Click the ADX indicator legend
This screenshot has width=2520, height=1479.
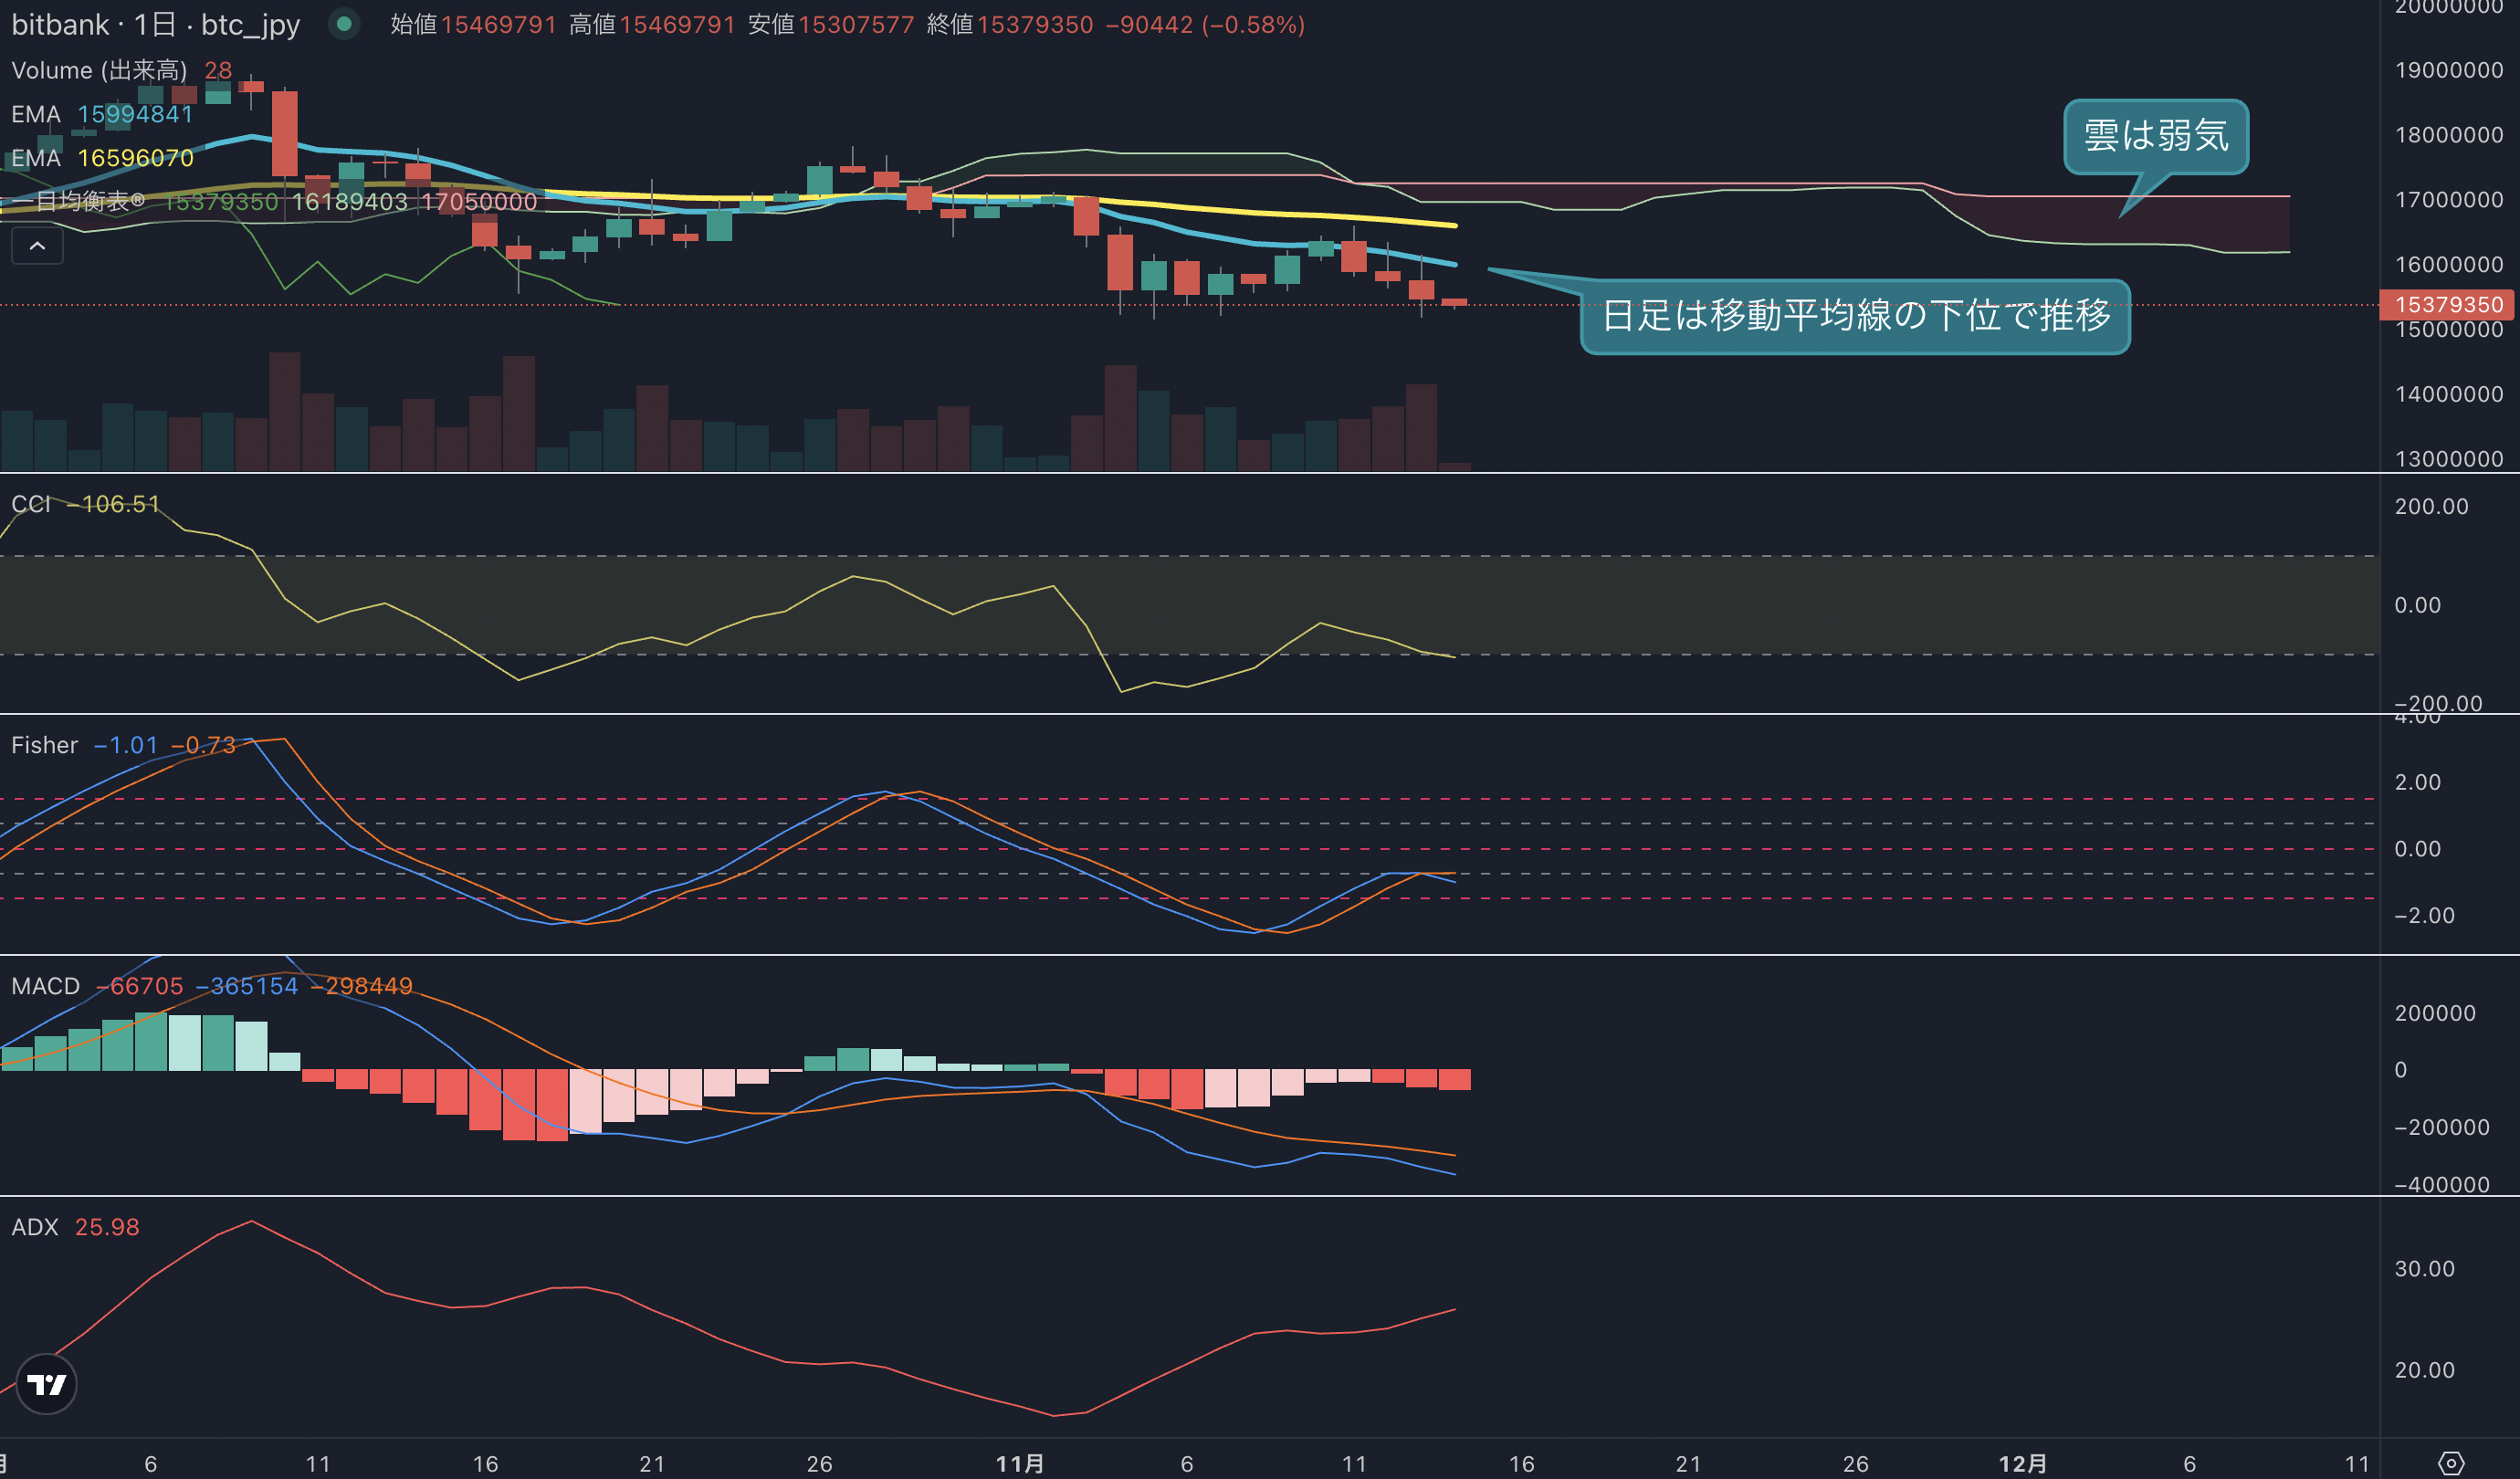pos(75,1227)
